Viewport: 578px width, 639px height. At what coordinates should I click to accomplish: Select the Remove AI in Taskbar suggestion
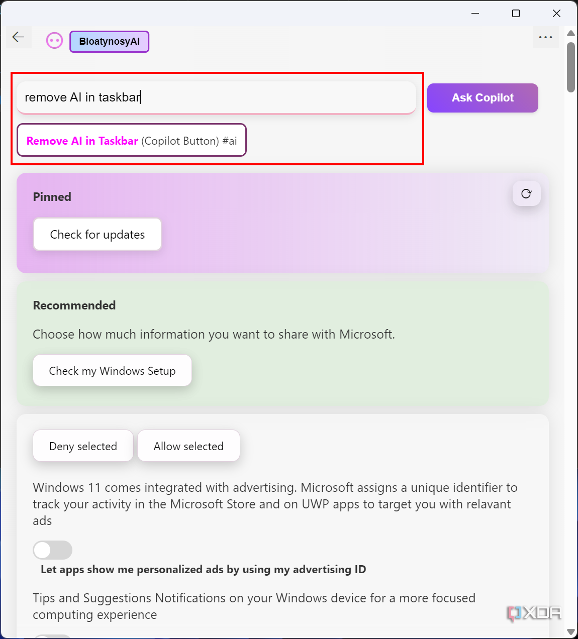[131, 141]
